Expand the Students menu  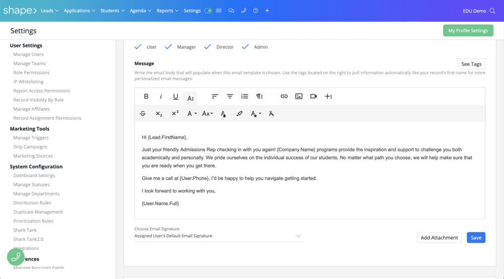click(112, 11)
